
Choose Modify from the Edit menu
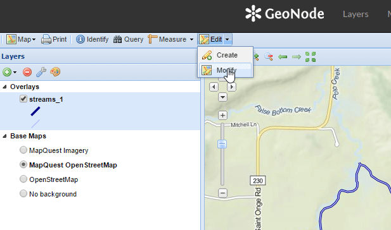226,70
